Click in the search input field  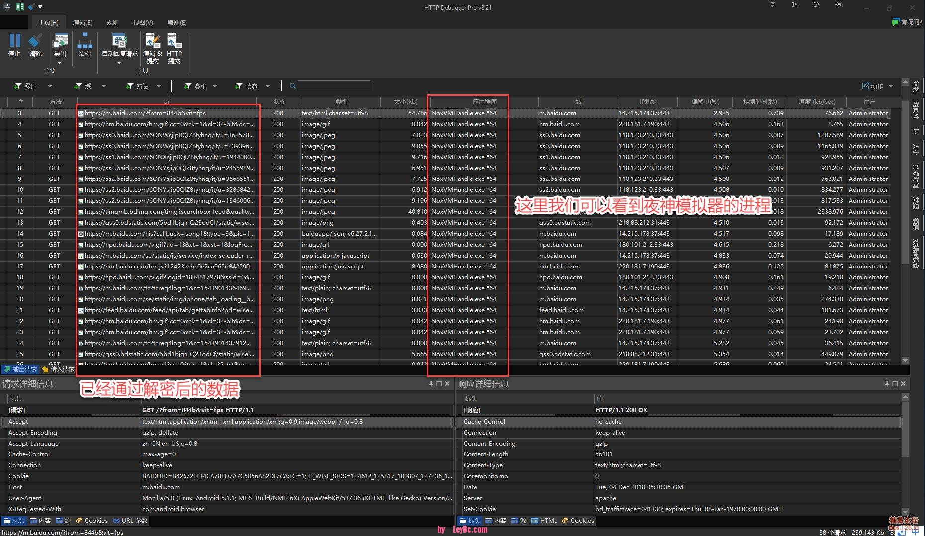(x=334, y=86)
